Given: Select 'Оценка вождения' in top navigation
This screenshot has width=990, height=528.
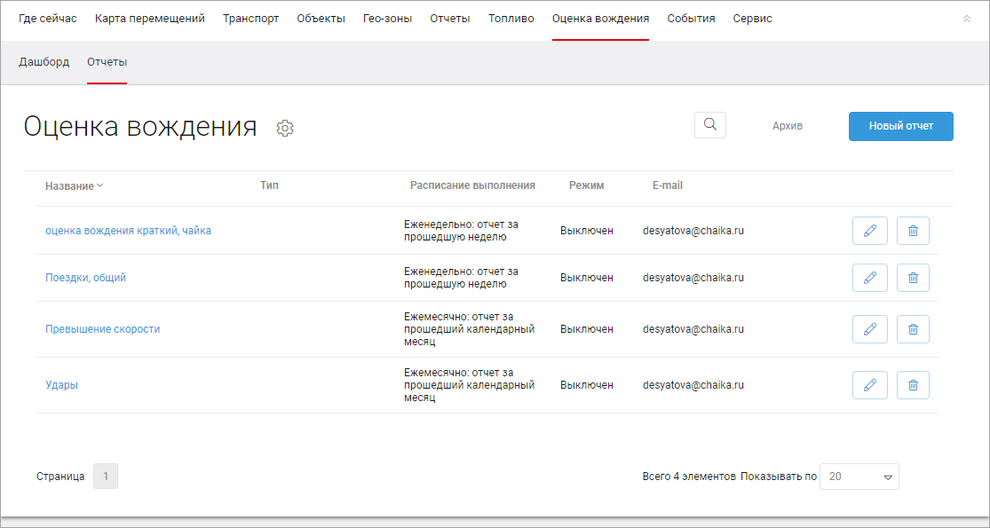Looking at the screenshot, I should point(600,19).
